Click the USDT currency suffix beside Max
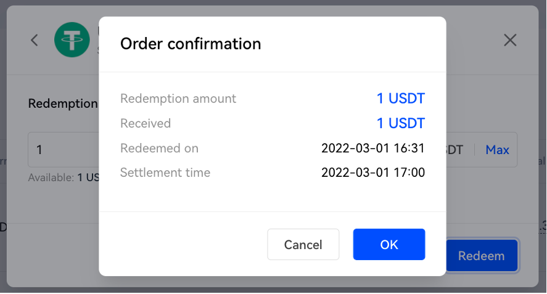Image resolution: width=547 pixels, height=294 pixels. [454, 150]
